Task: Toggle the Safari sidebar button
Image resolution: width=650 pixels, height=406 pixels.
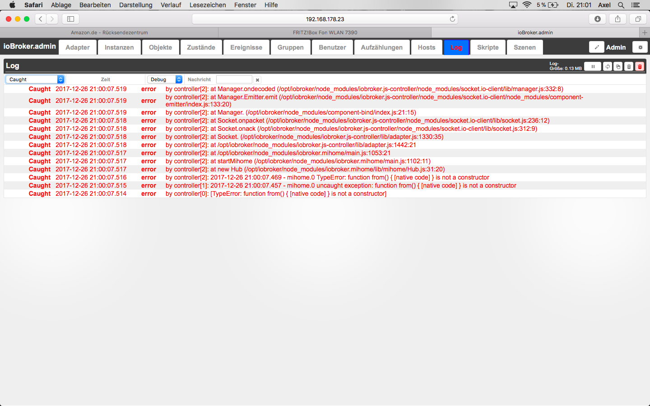Action: (x=70, y=19)
